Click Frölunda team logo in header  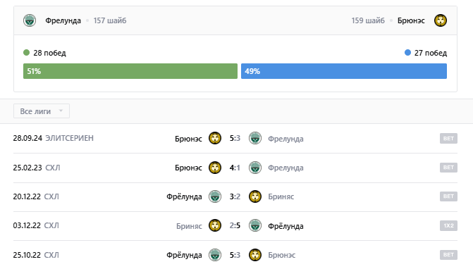click(x=30, y=20)
